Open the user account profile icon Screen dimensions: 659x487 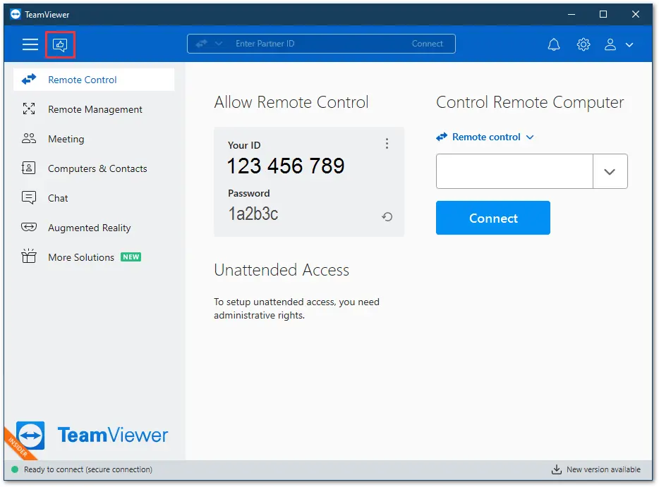coord(610,44)
